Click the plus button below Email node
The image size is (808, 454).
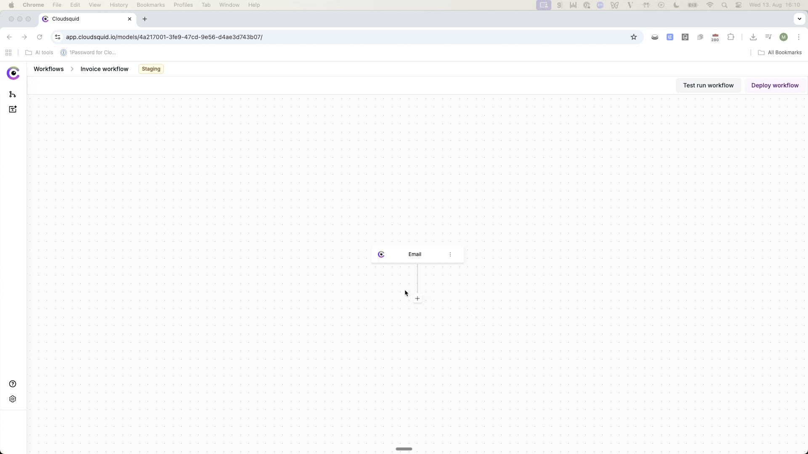pos(417,298)
